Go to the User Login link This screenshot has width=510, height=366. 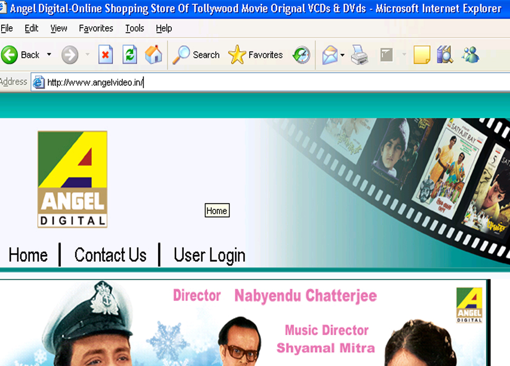(210, 255)
